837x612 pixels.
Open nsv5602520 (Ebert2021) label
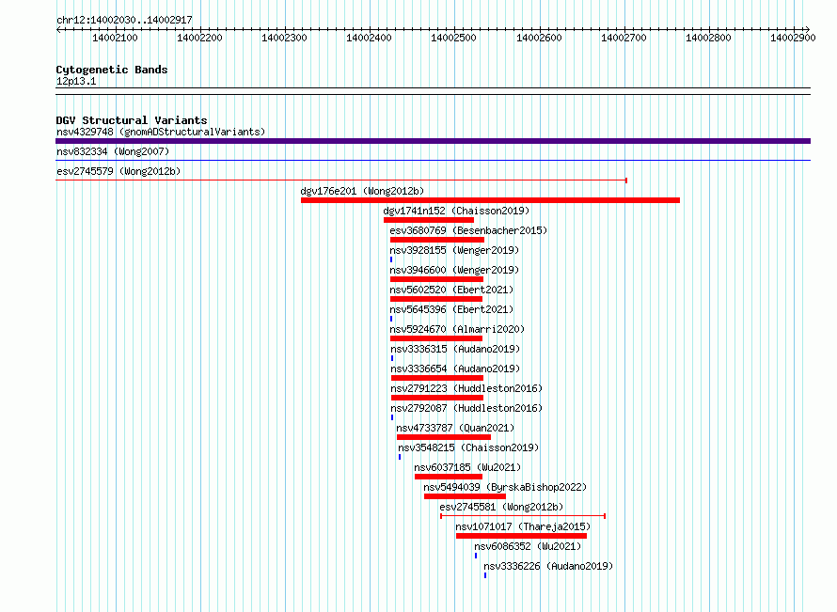pos(451,290)
